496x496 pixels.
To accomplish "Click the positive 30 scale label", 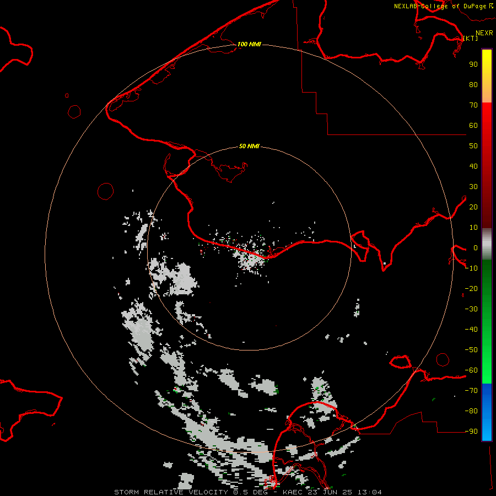I will pos(473,187).
